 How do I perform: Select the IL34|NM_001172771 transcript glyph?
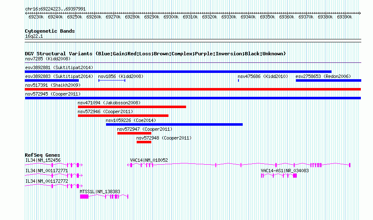pyautogui.click(x=54, y=175)
